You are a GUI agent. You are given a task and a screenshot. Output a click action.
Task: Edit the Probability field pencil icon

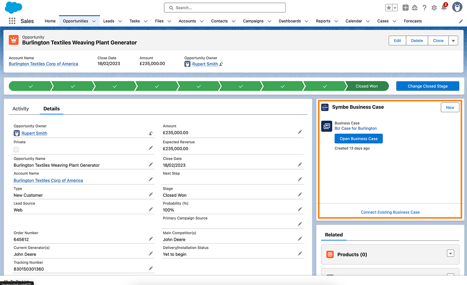pos(300,209)
